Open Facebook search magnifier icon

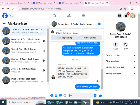coord(11,16)
